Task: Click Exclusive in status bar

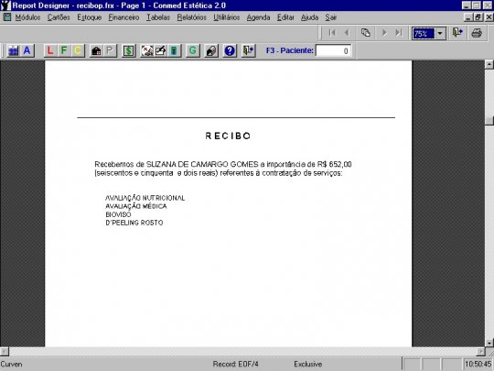Action: pos(307,364)
